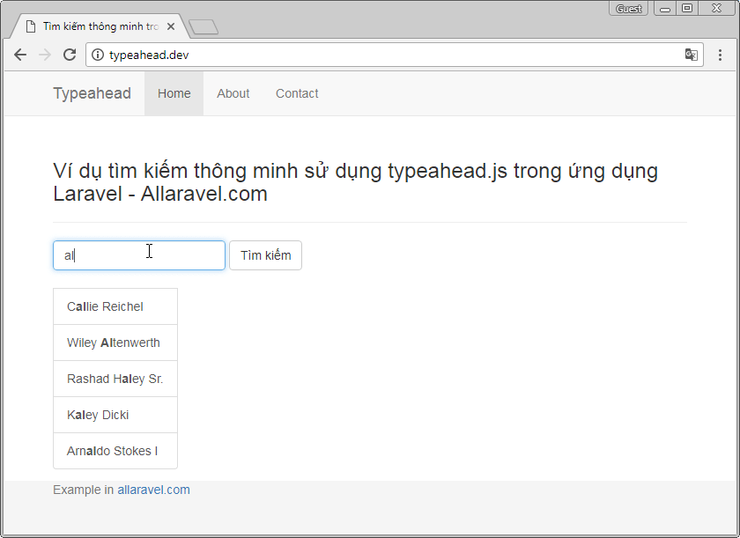Viewport: 740px width, 538px height.
Task: Open the Home menu item
Action: (x=174, y=93)
